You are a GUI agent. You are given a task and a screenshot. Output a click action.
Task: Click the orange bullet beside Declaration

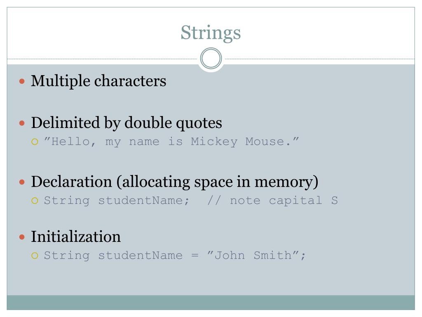(22, 182)
